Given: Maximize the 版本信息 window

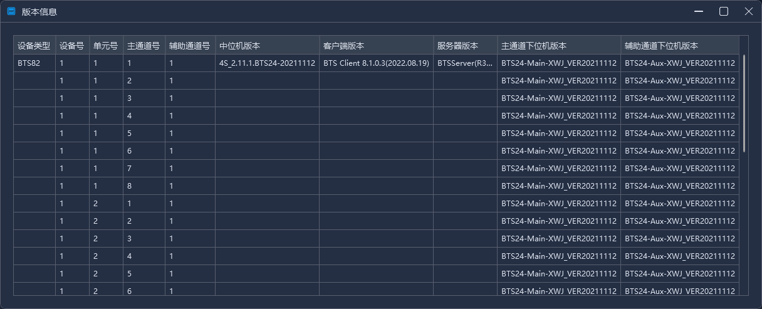Looking at the screenshot, I should pyautogui.click(x=724, y=11).
